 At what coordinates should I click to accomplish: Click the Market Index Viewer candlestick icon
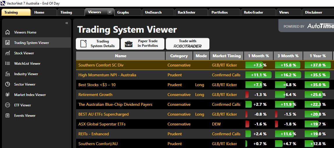click(x=8, y=95)
